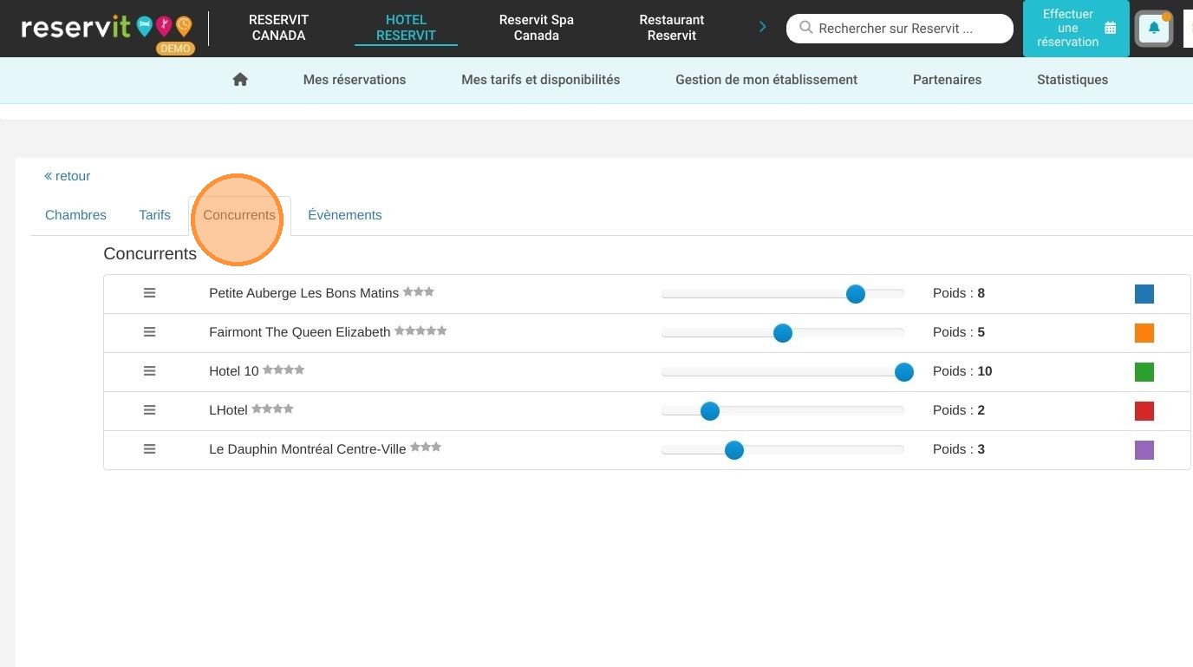Click the Fairmont The Queen Elizabeth name
1193x667 pixels.
click(300, 332)
